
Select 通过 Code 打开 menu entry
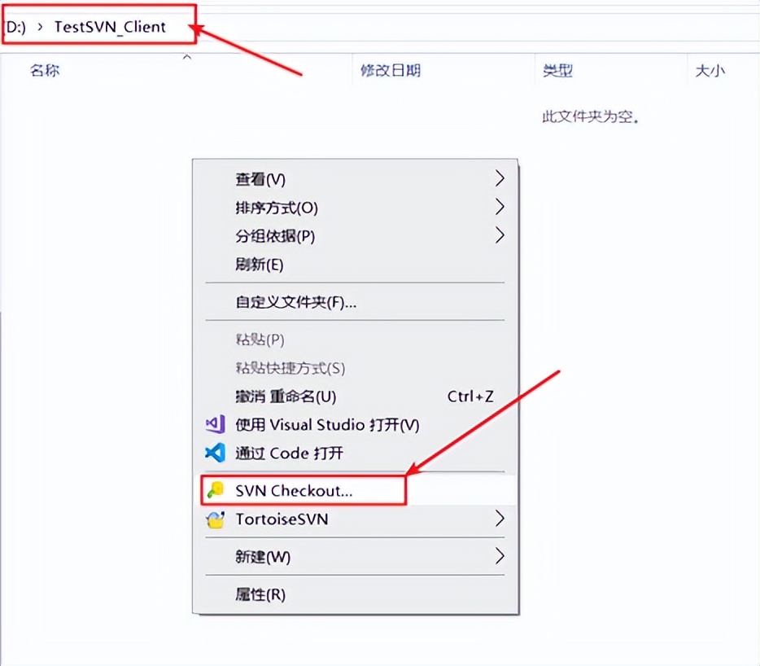(x=355, y=453)
